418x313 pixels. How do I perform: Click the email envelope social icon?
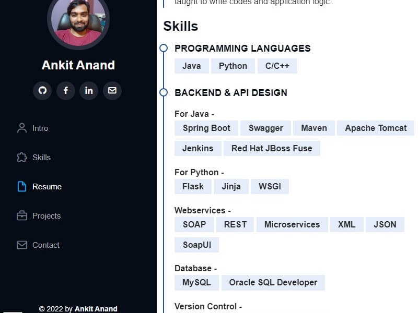pyautogui.click(x=112, y=91)
